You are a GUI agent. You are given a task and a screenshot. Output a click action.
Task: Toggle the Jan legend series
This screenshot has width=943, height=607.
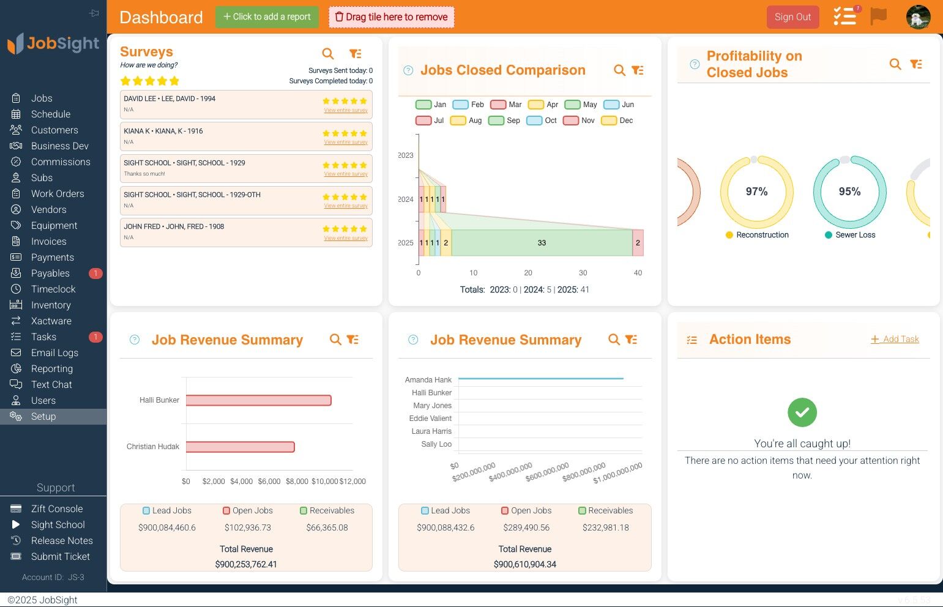431,105
